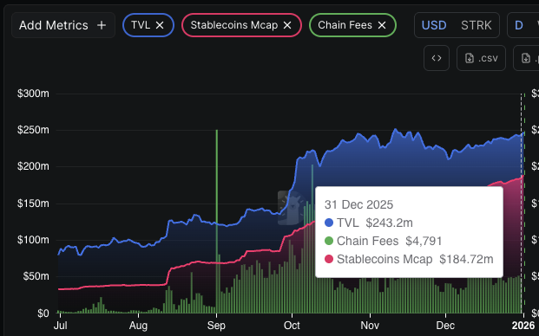Click Stablecoins Mcap $184.72m tooltip row

point(409,259)
